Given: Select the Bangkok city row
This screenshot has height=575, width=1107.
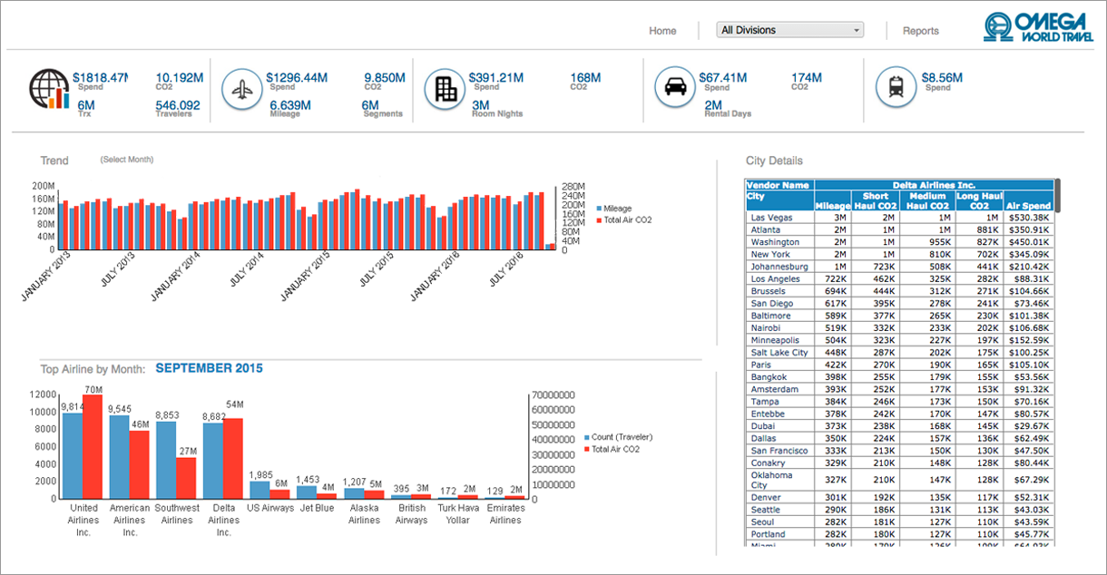Looking at the screenshot, I should point(899,377).
